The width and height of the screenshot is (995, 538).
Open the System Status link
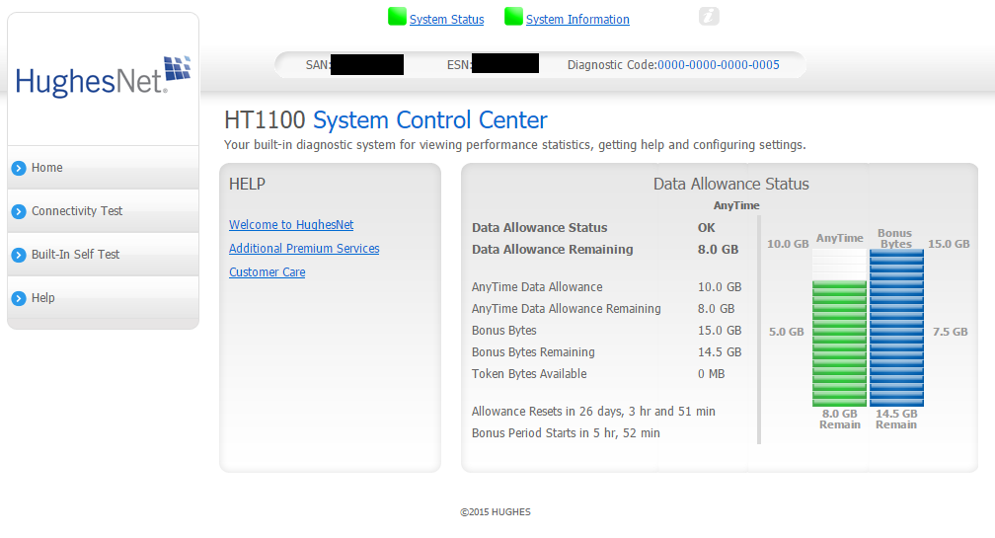(x=447, y=20)
